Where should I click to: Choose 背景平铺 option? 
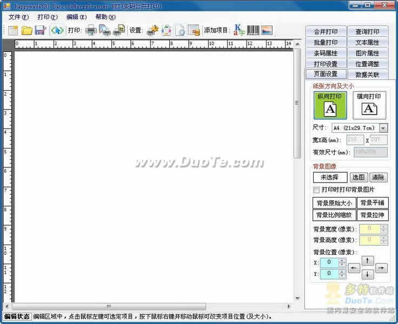[x=373, y=203]
